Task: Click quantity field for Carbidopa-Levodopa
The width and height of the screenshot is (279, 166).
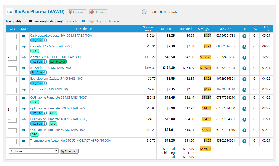Action: pos(12,37)
